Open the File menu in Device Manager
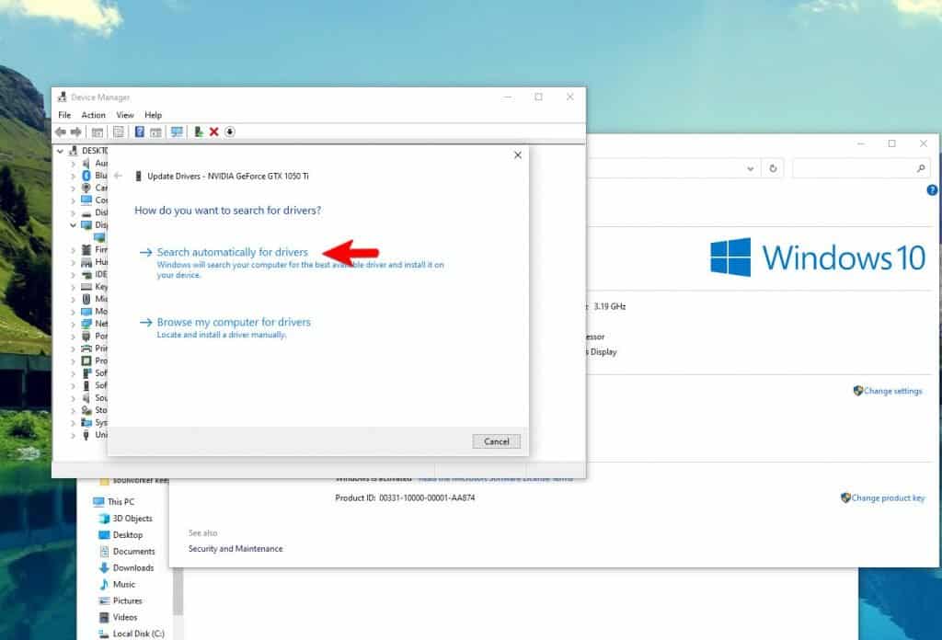 [64, 115]
